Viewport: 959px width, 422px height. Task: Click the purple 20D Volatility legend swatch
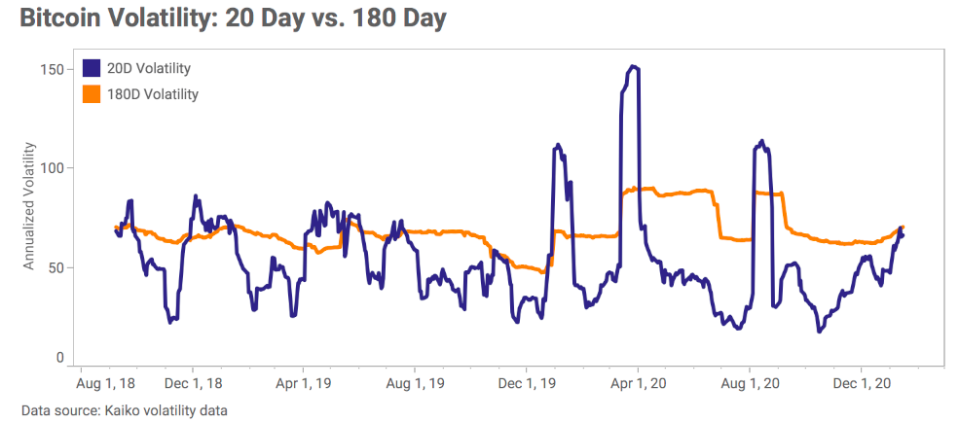click(x=92, y=68)
